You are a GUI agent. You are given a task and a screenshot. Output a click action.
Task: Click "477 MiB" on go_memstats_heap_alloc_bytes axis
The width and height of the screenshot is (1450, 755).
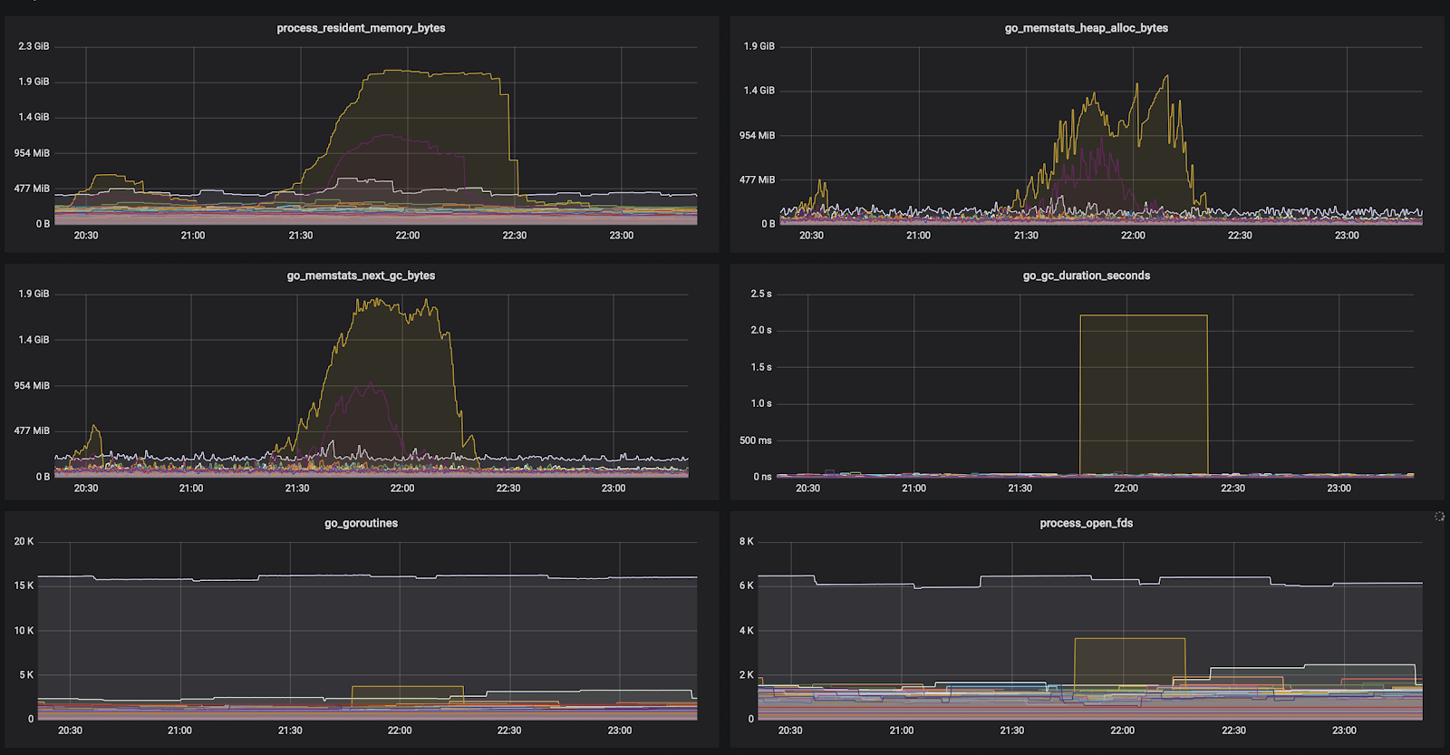(757, 180)
